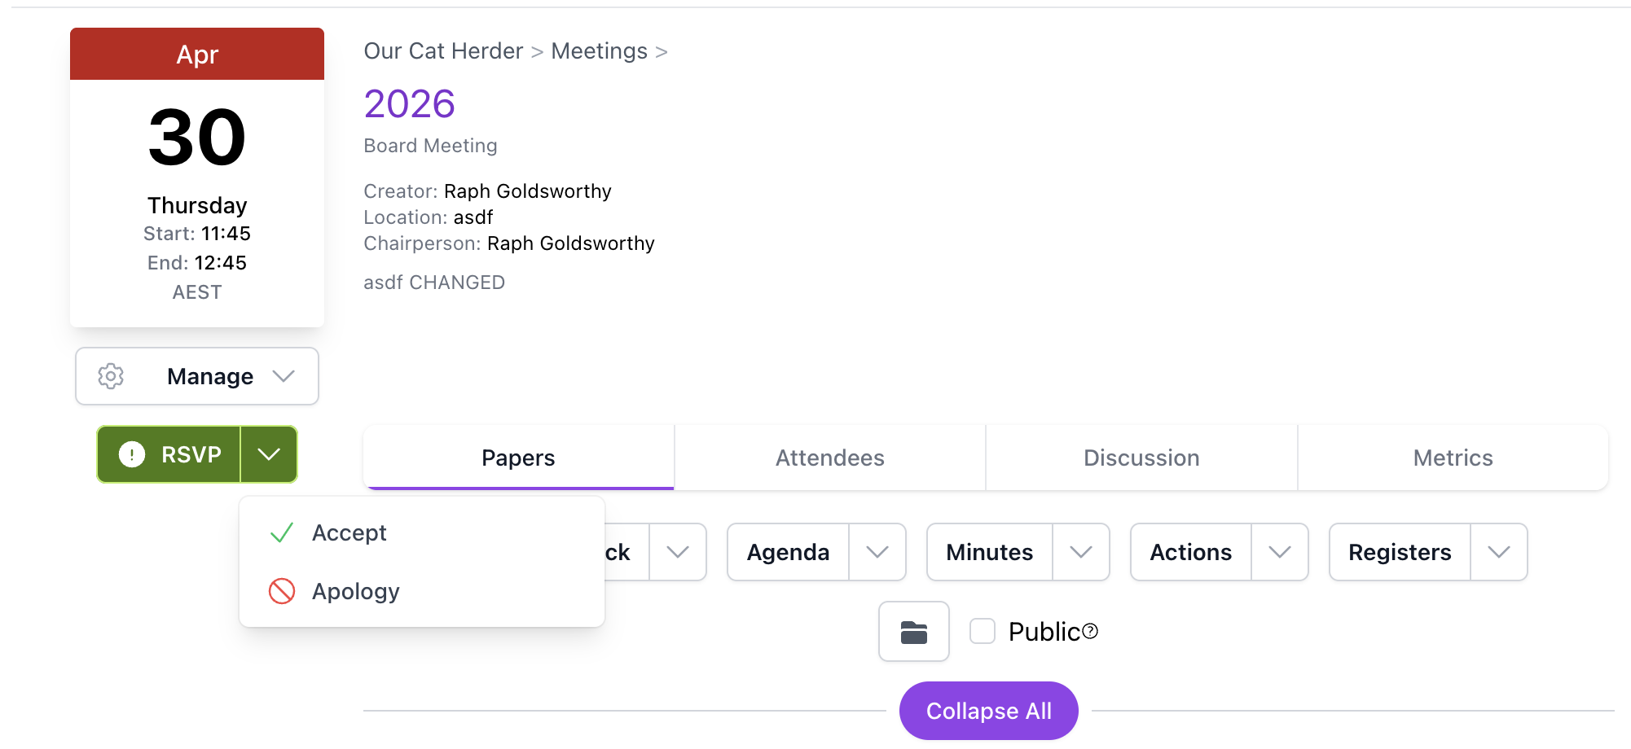Click the gear icon on the Manage button

pos(111,375)
